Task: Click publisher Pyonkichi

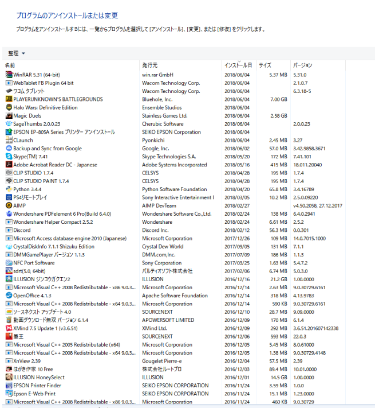Action: point(153,140)
